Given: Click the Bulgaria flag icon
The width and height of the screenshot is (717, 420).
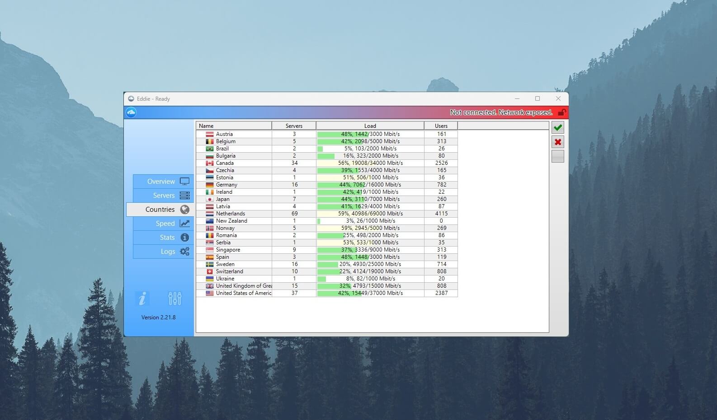Looking at the screenshot, I should tap(210, 156).
